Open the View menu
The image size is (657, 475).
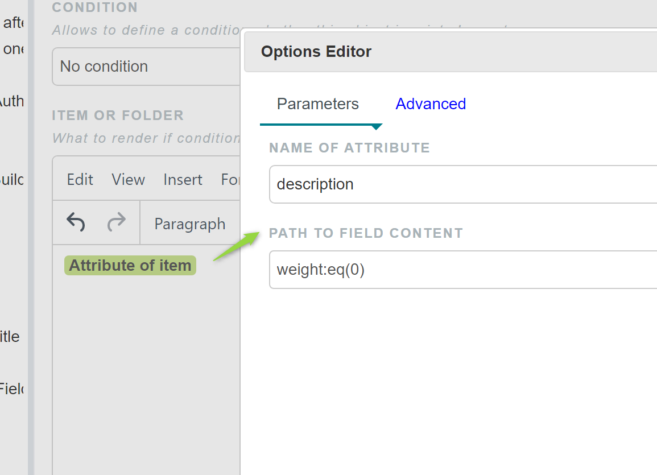coord(128,180)
